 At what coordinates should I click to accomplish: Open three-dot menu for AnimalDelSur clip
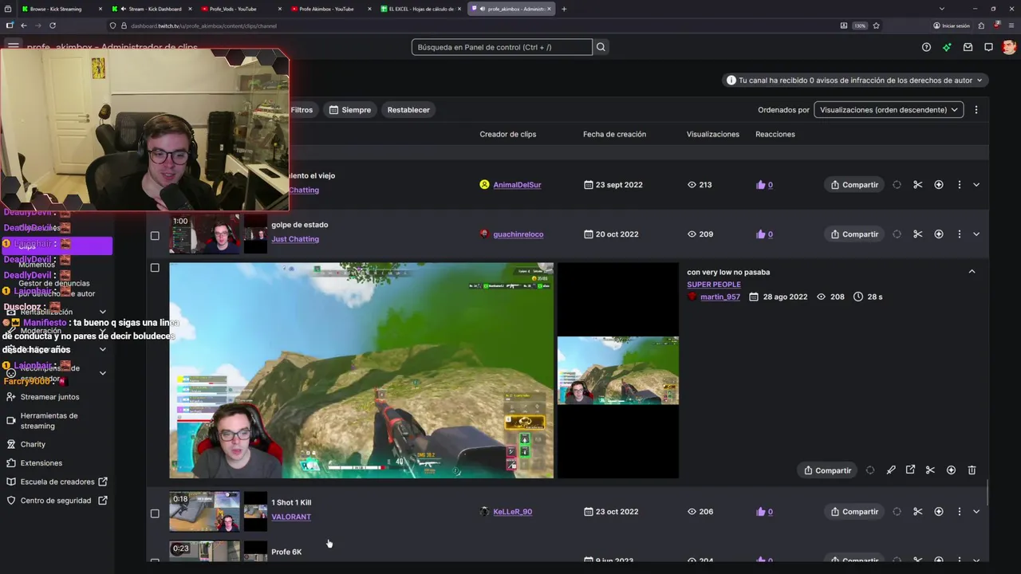click(959, 185)
